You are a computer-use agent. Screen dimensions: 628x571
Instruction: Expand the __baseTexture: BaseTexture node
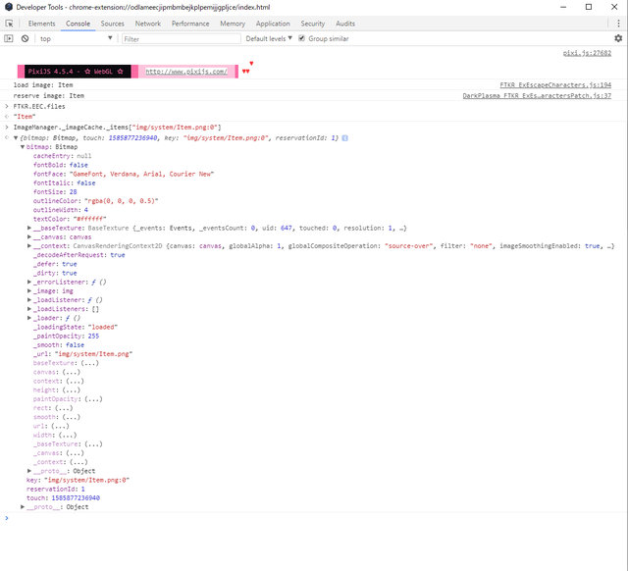click(29, 228)
